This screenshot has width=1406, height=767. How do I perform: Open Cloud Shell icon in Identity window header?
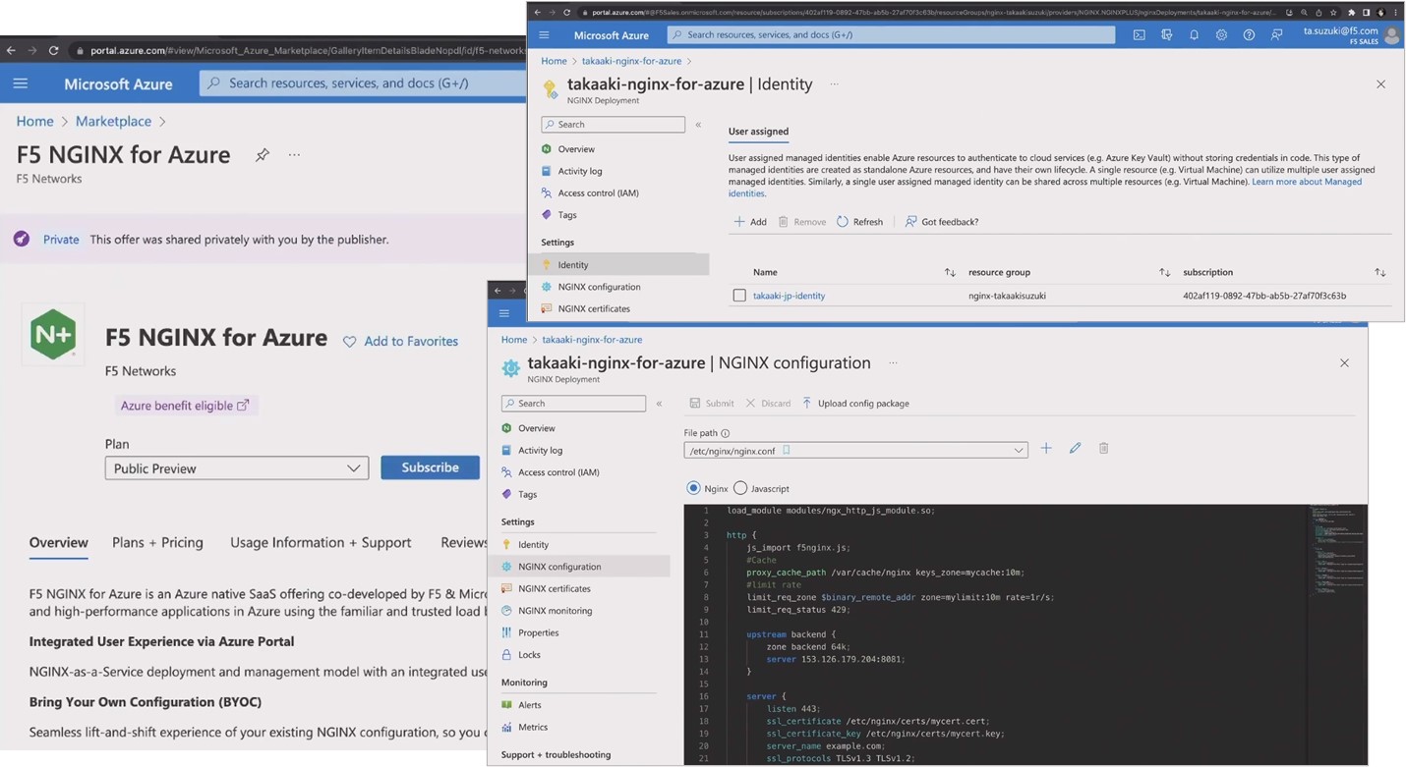point(1139,35)
